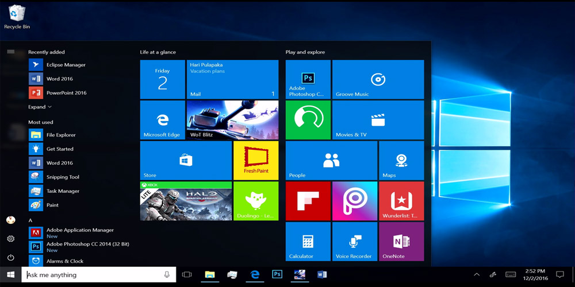Open the Duolingo tile

coord(256,201)
